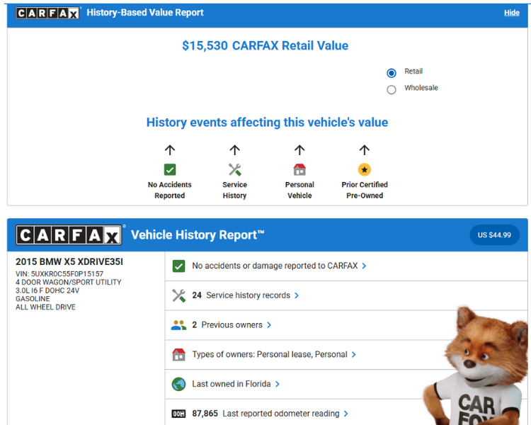The image size is (531, 425).
Task: Click the up arrow above Personal Vehicle
Action: pos(299,149)
